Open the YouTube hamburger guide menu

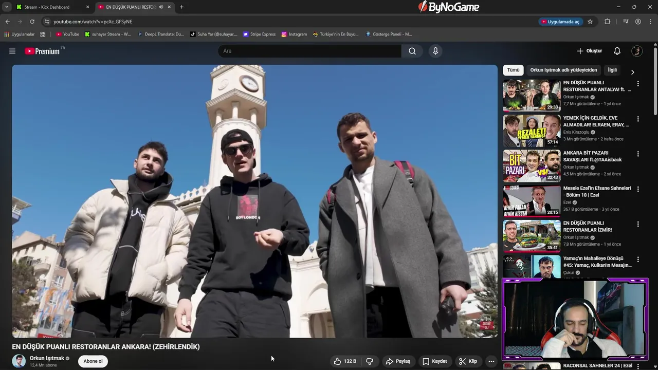12,51
